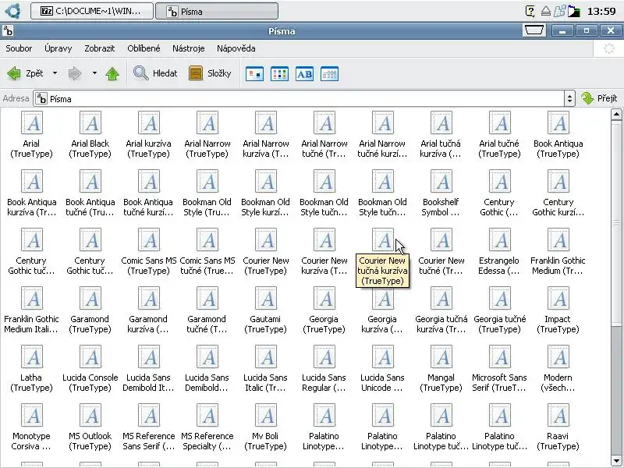Click the scrollbar down arrow
The width and height of the screenshot is (624, 468).
pyautogui.click(x=616, y=461)
